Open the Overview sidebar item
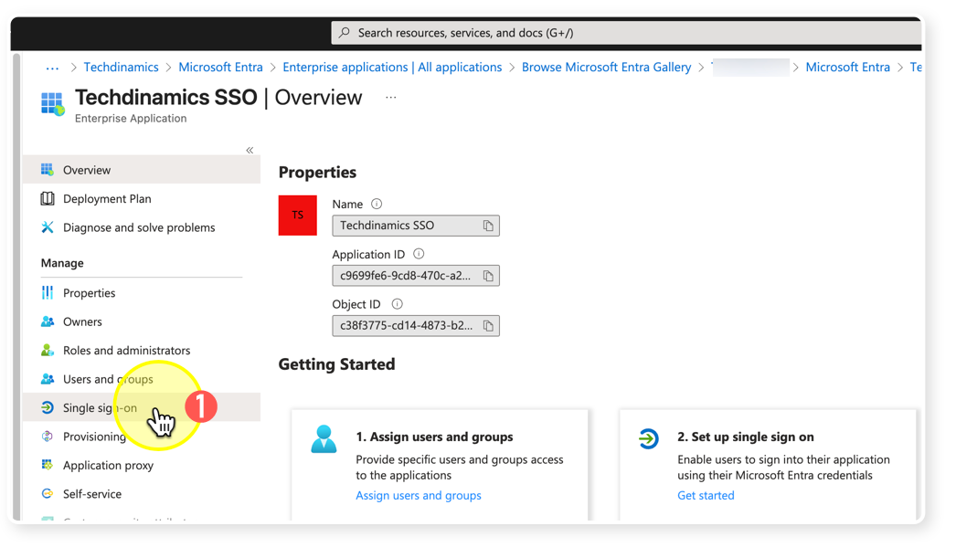 (142, 170)
